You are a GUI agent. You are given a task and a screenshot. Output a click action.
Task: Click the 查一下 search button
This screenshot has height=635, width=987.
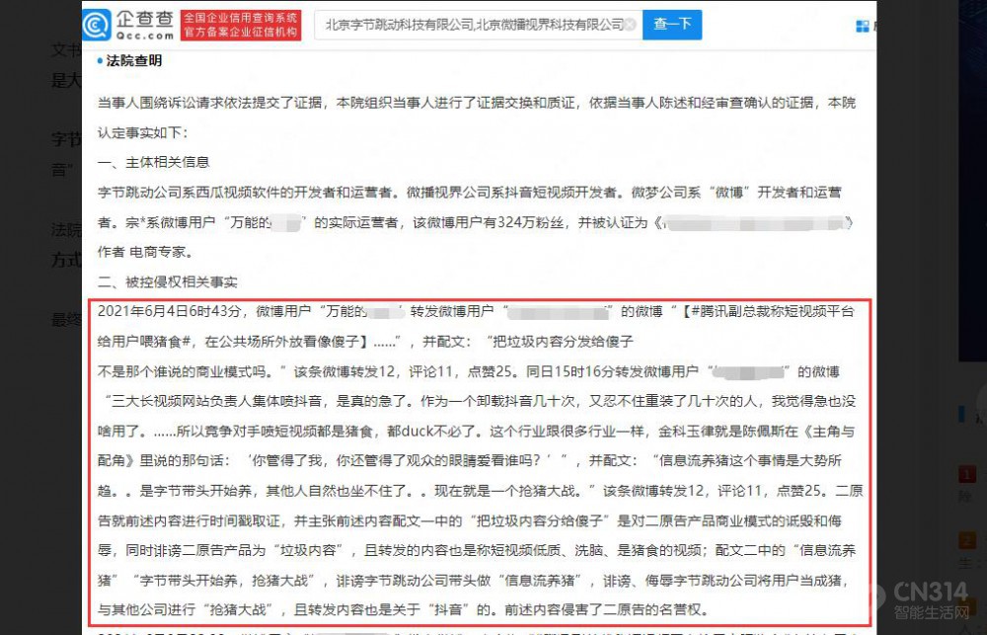(671, 25)
